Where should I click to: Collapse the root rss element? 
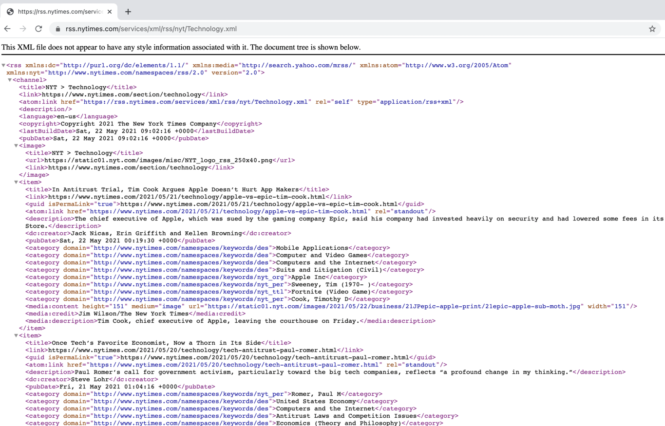(4, 65)
